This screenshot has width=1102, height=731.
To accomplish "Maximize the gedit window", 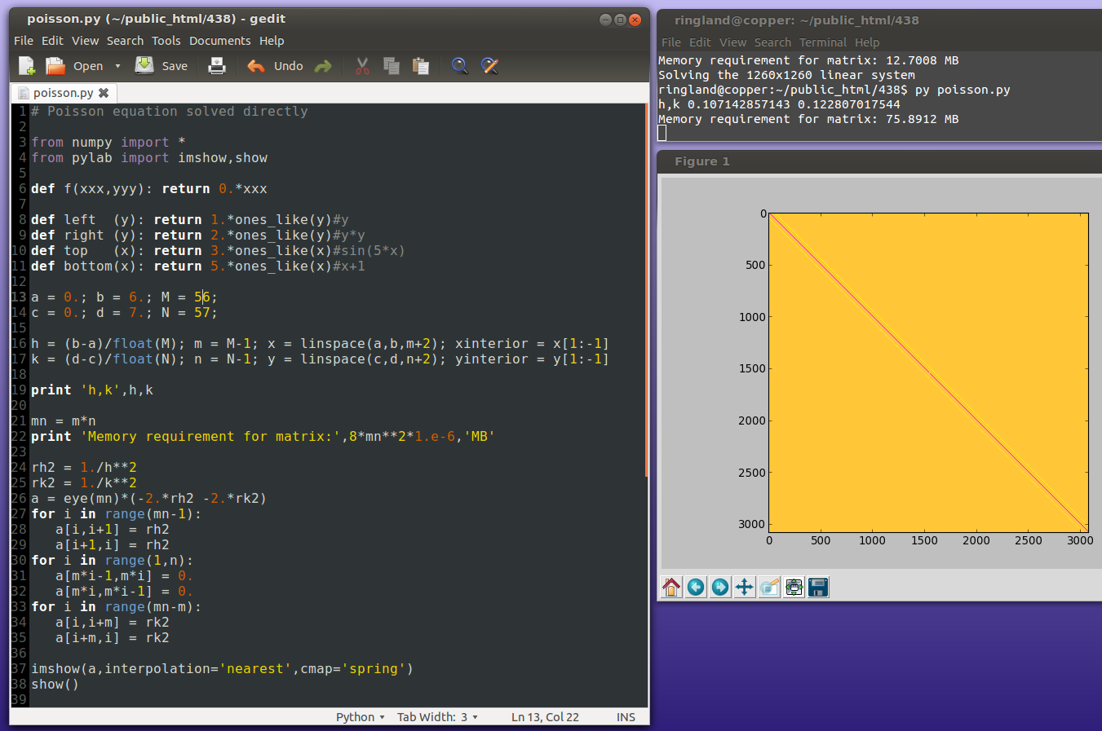I will pos(620,20).
